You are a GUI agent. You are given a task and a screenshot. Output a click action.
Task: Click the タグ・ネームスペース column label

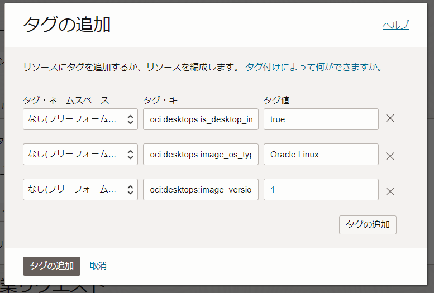click(66, 100)
